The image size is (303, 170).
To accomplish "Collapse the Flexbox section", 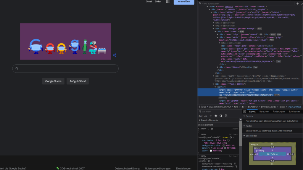I will click(244, 116).
